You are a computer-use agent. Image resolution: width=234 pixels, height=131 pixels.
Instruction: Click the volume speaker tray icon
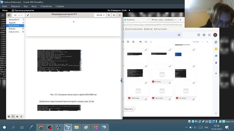195,127
